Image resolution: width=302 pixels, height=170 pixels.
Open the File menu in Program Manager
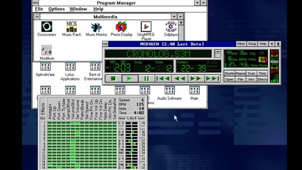(x=39, y=9)
